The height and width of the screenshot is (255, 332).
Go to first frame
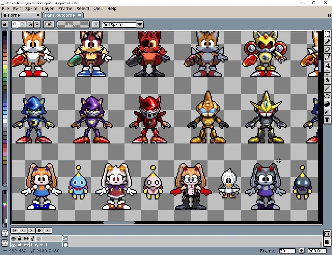coord(15,230)
